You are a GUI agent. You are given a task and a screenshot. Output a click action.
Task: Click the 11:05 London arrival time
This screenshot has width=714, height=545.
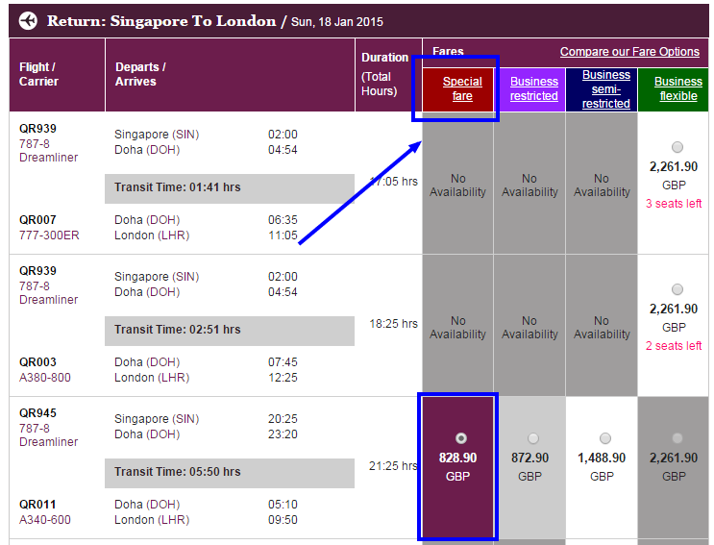tap(283, 235)
